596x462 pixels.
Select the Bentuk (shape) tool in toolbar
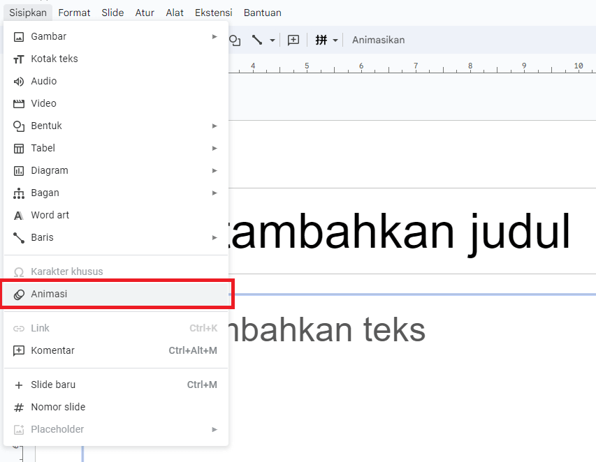(x=235, y=40)
